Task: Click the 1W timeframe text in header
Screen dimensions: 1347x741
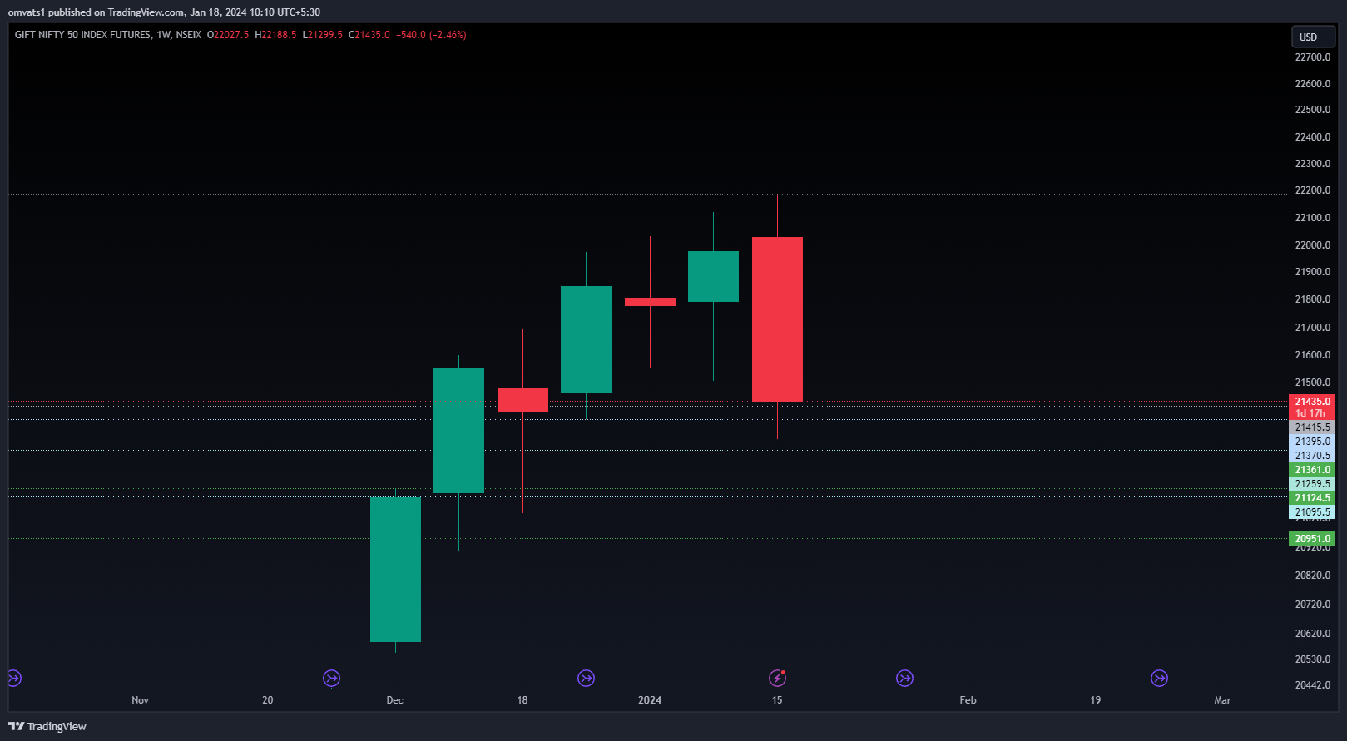Action: (164, 35)
